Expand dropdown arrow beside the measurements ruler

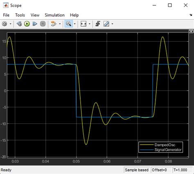112,24
